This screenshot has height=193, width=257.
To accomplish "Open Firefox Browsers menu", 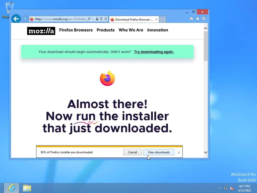I will click(76, 30).
